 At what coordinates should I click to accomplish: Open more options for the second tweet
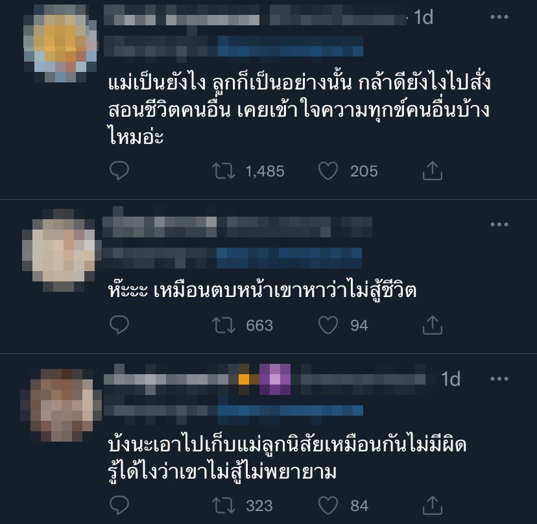[x=499, y=224]
